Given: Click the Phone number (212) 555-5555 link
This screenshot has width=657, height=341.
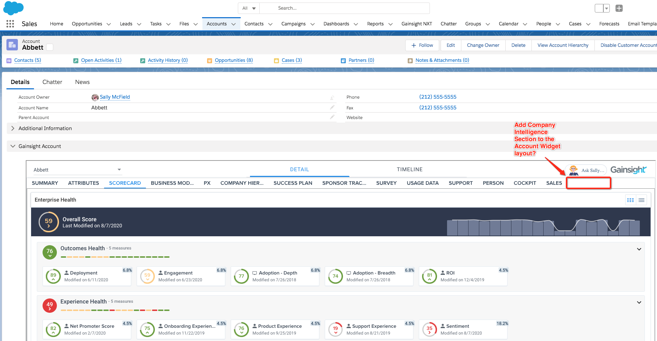Looking at the screenshot, I should point(438,97).
